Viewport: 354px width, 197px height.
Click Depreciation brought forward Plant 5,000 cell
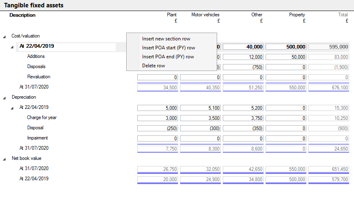coord(158,108)
